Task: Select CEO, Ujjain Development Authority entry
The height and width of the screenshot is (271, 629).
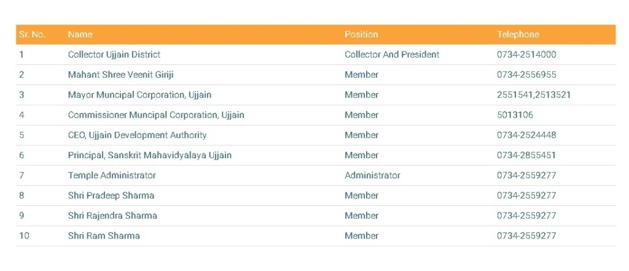Action: [x=137, y=135]
